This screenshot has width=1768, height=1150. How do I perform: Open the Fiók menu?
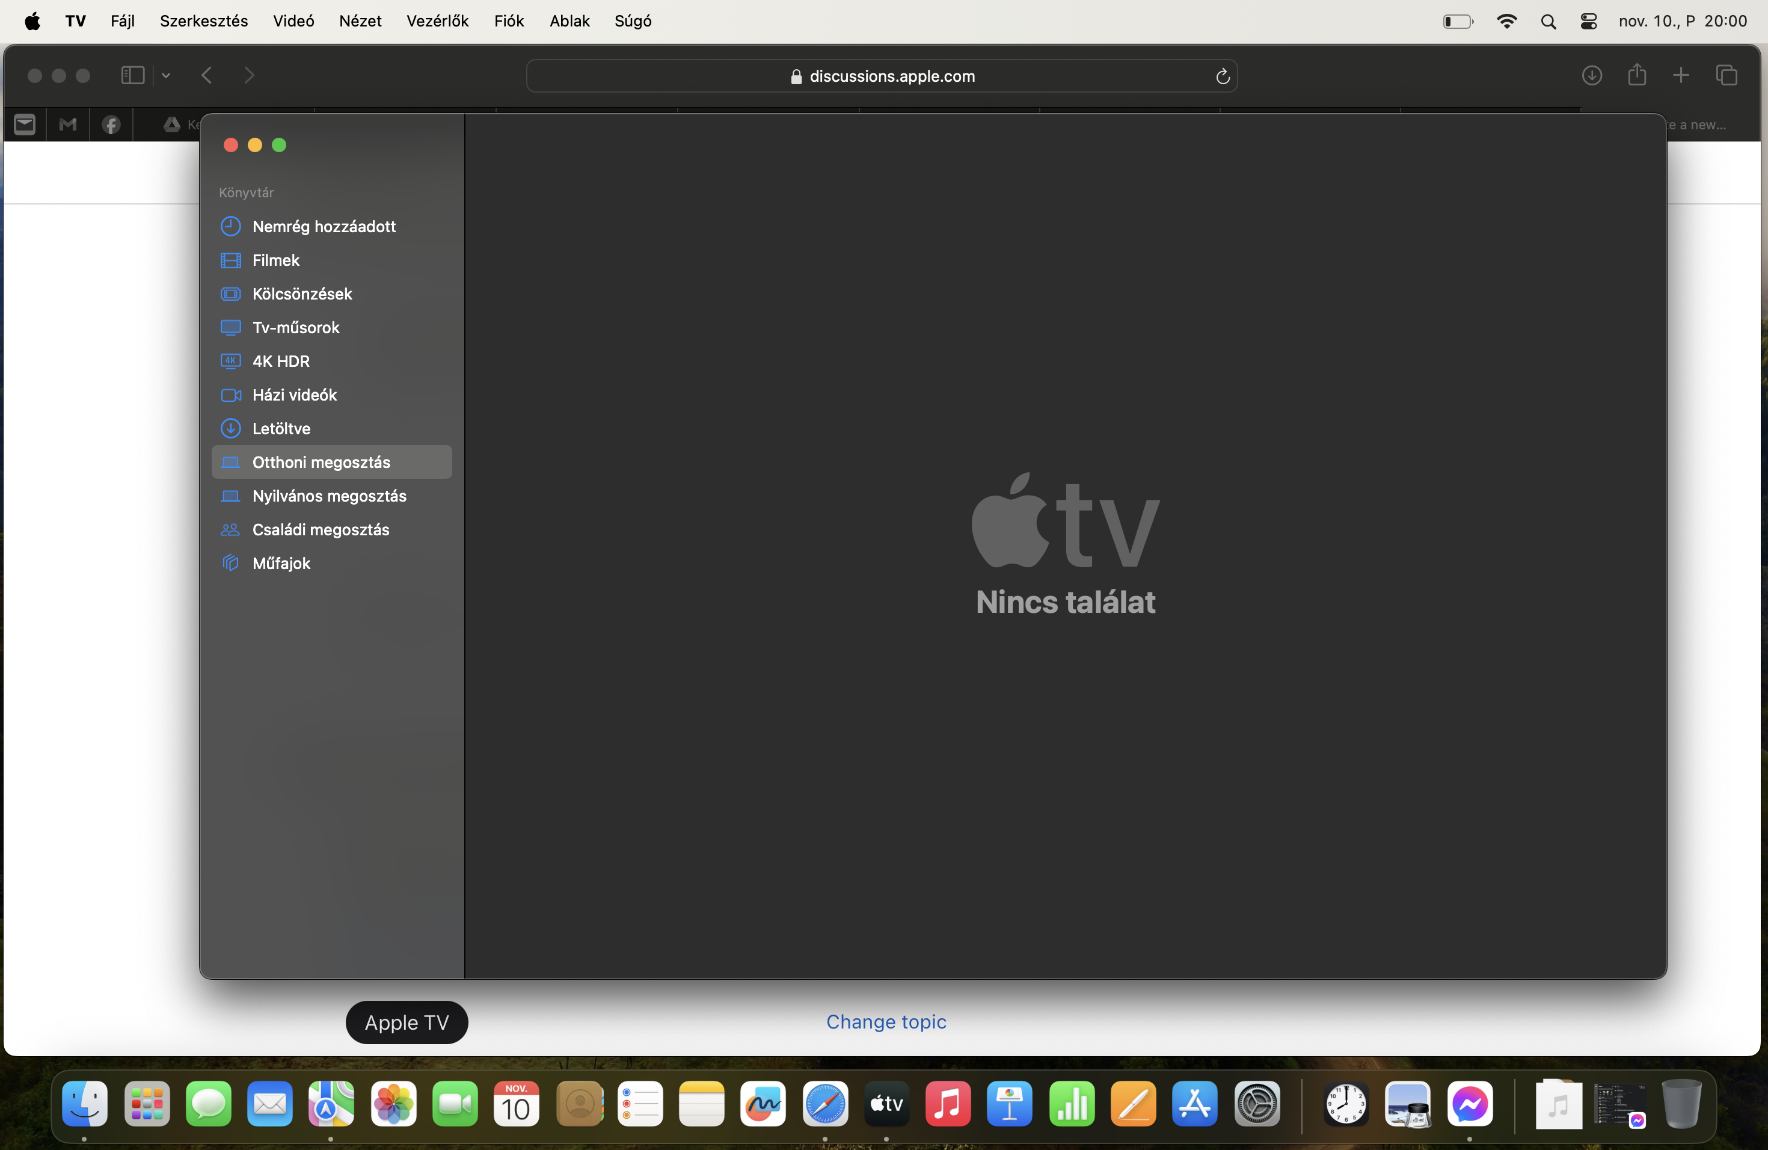pos(509,21)
